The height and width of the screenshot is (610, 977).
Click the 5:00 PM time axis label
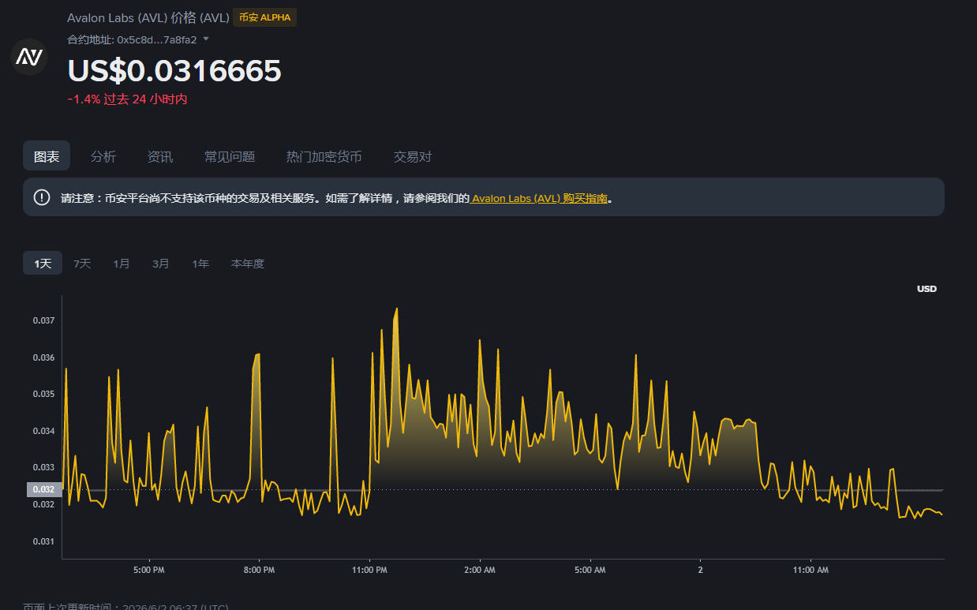click(x=148, y=570)
